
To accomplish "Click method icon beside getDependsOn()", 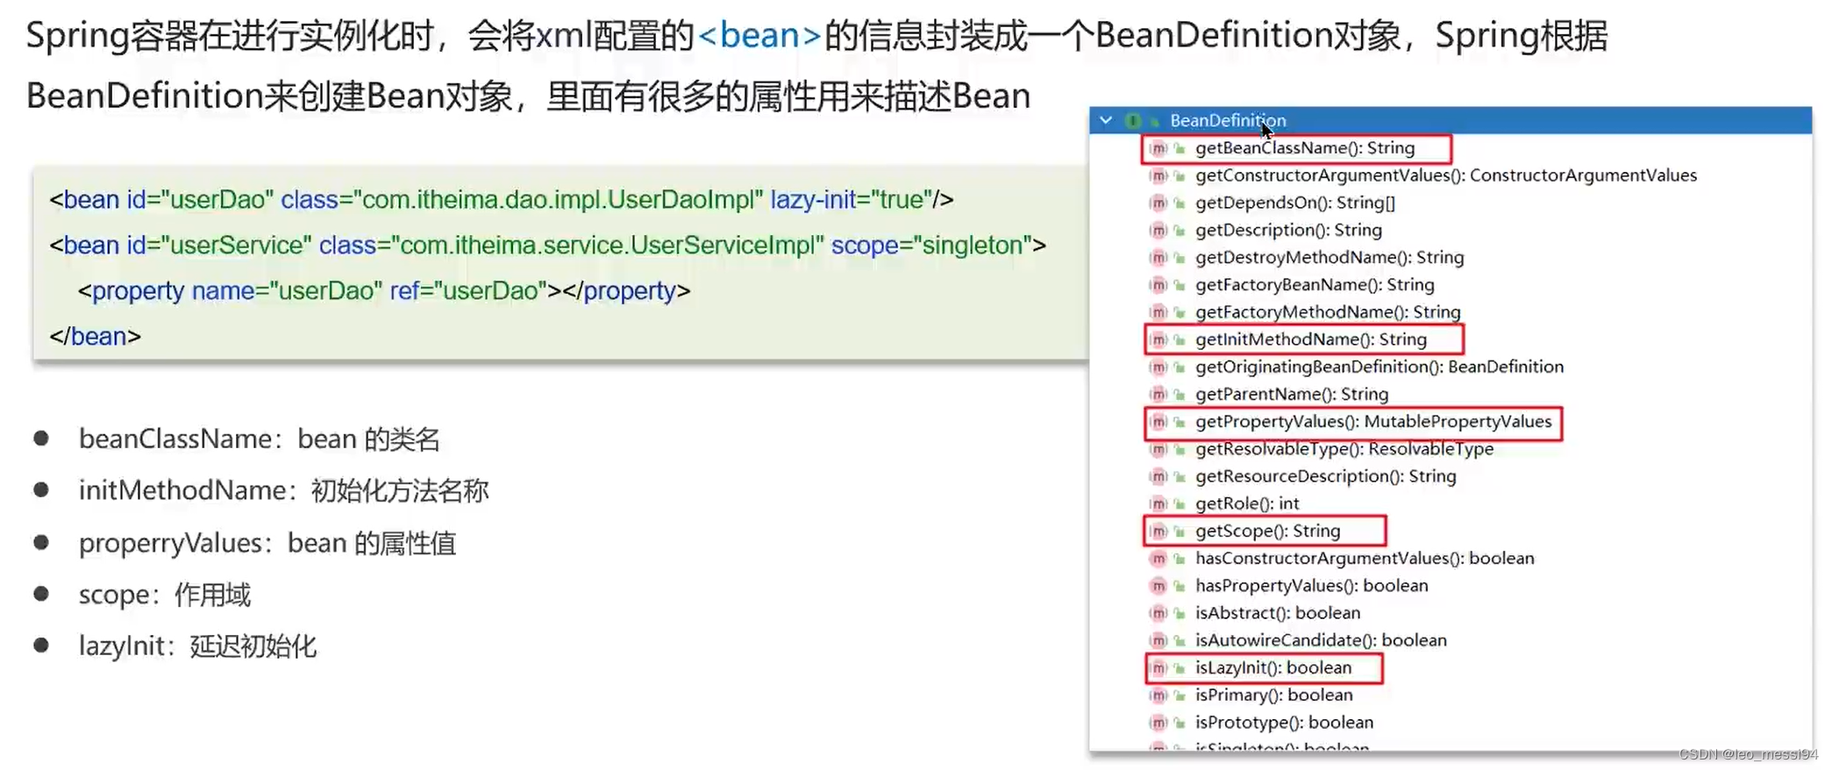I will 1158,203.
